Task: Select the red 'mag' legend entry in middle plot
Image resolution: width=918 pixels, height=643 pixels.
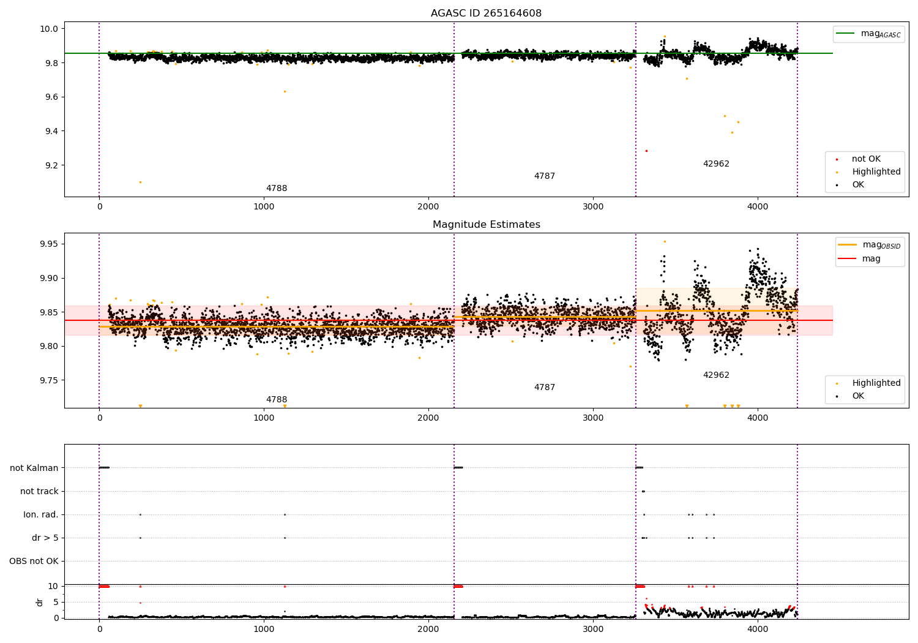Action: 871,259
